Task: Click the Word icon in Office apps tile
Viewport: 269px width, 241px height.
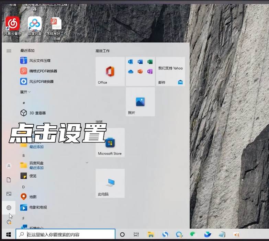Action: point(140,62)
